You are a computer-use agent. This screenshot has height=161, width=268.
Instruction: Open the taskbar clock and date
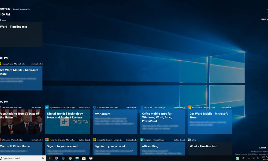click(264, 158)
